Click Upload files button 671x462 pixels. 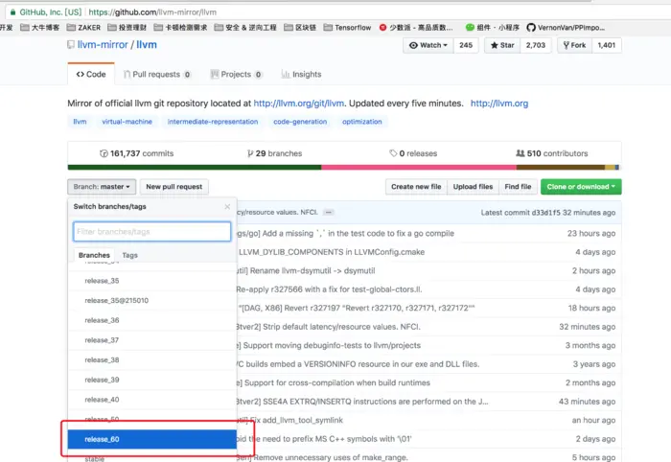tap(473, 187)
